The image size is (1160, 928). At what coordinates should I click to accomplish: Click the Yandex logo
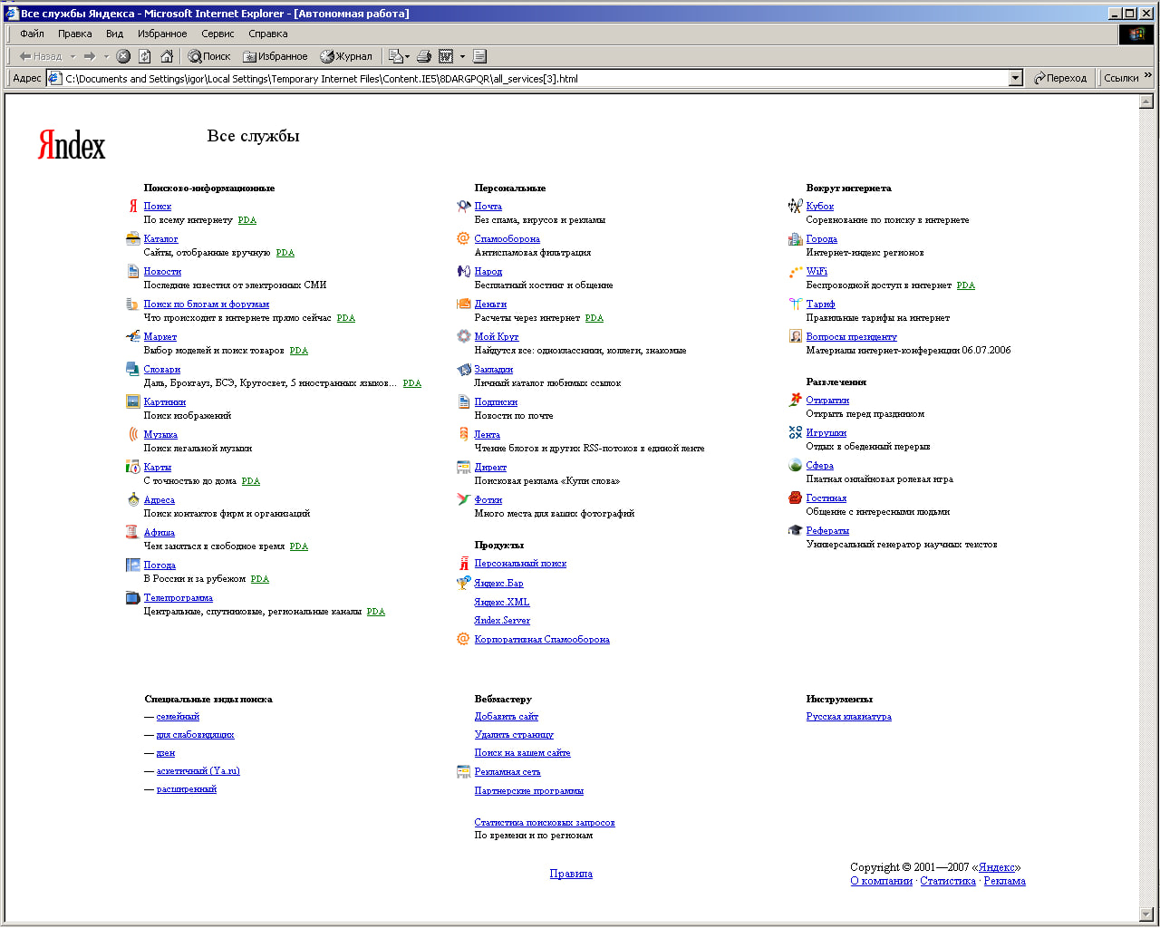coord(72,145)
